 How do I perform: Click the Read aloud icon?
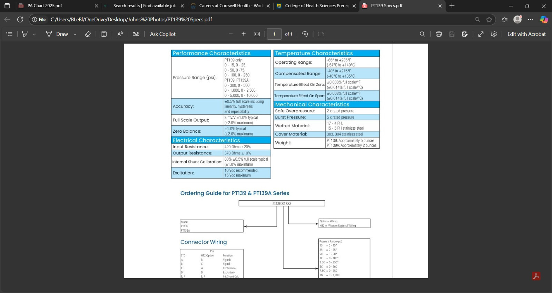click(120, 34)
